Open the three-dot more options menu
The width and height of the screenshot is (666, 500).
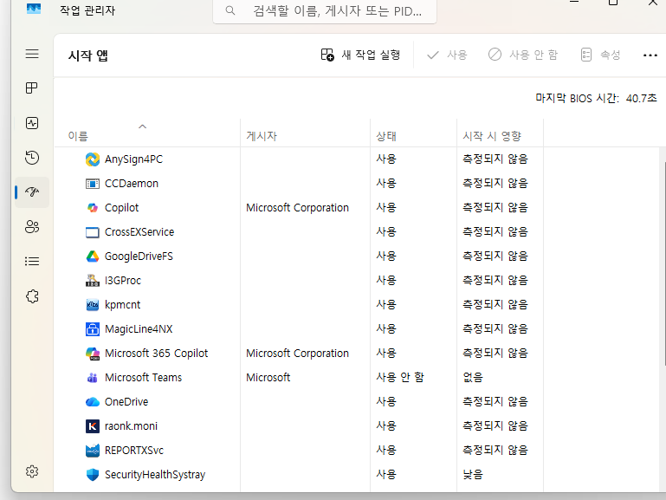(x=650, y=55)
